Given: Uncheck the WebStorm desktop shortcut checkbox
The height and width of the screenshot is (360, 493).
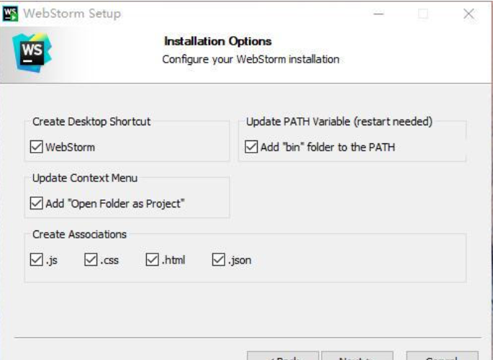Looking at the screenshot, I should [37, 147].
